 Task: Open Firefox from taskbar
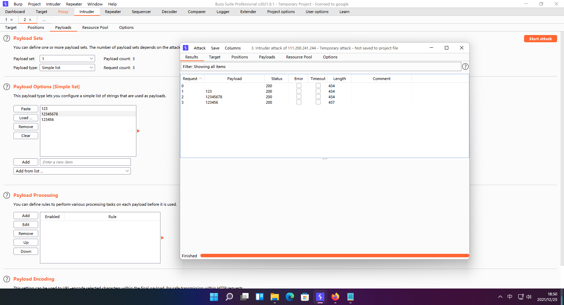pyautogui.click(x=335, y=297)
